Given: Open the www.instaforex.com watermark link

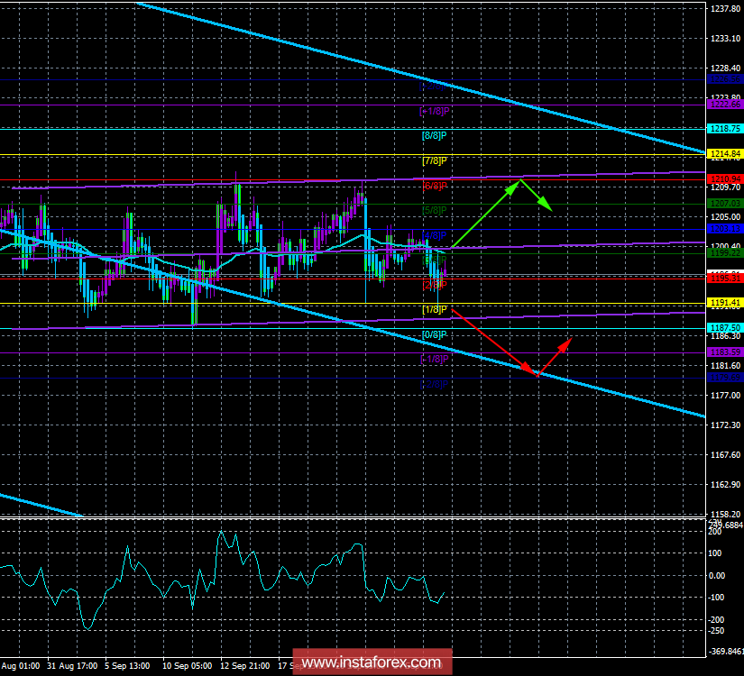Looking at the screenshot, I should [x=373, y=663].
